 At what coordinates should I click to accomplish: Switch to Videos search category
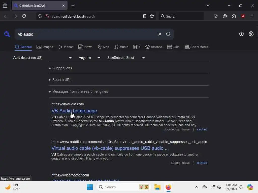[66, 47]
